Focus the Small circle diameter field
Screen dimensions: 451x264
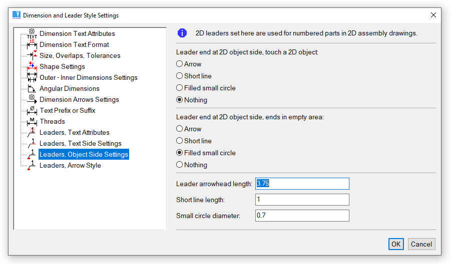pos(302,216)
